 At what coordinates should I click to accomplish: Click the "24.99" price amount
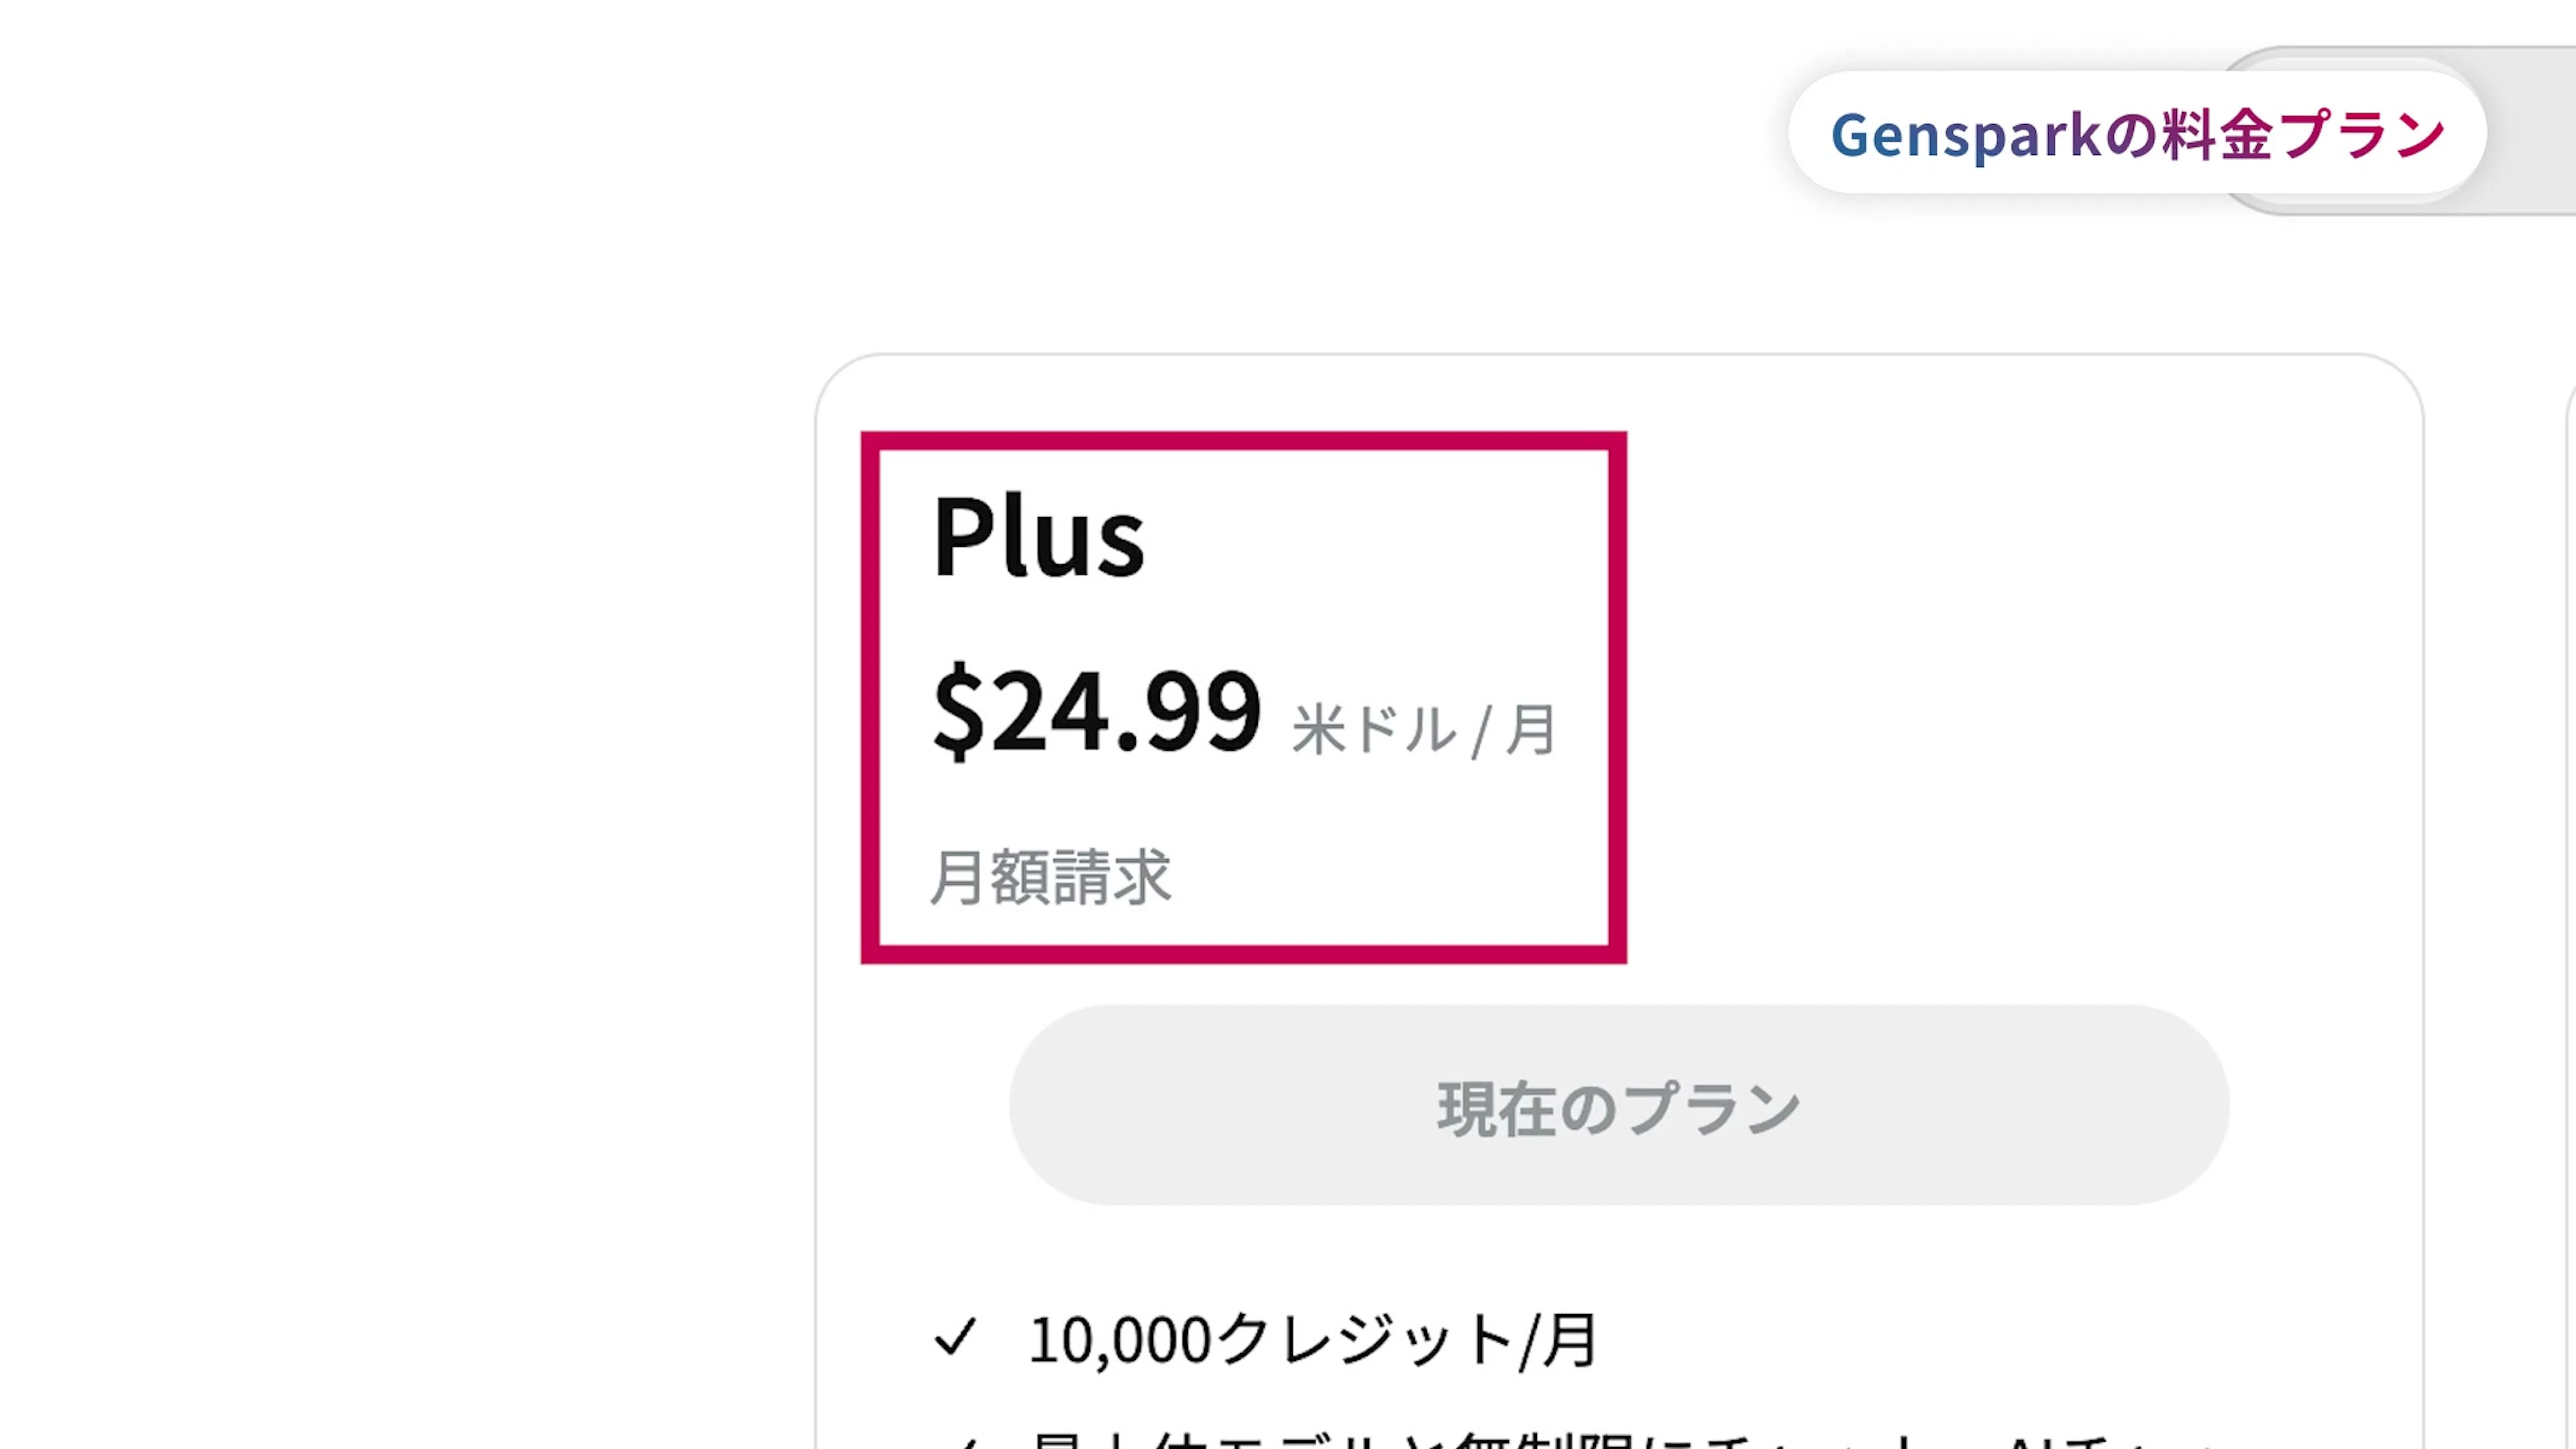coord(1126,711)
